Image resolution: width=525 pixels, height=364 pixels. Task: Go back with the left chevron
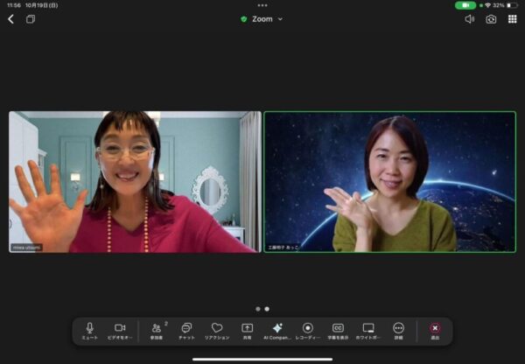coord(10,18)
